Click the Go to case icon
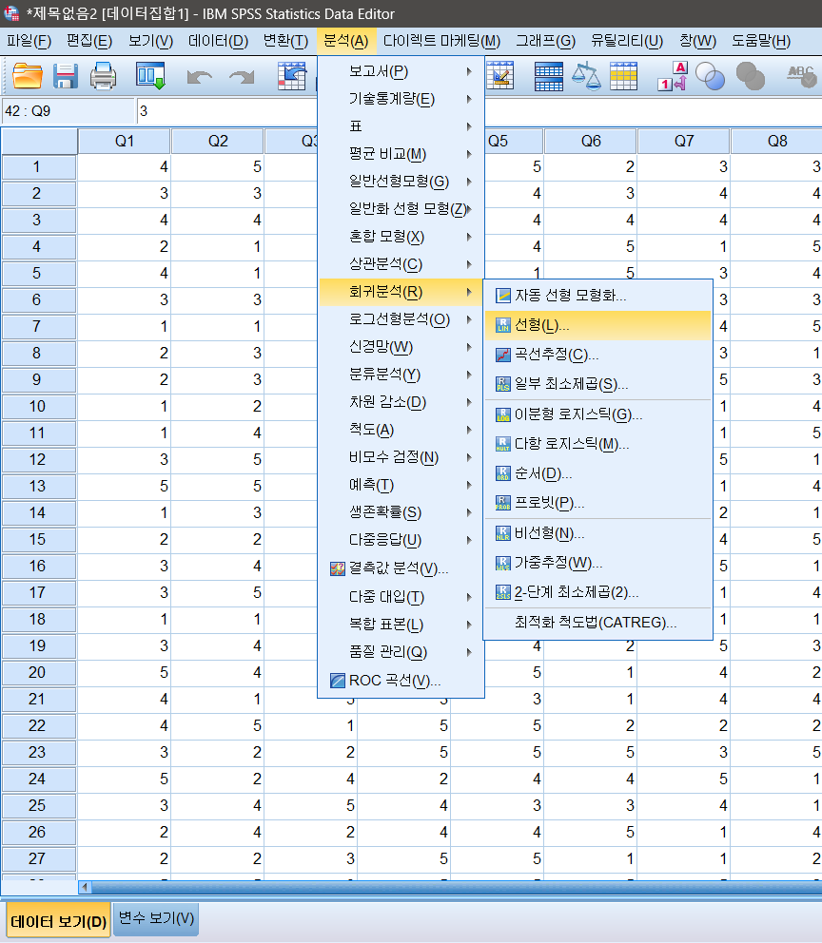The height and width of the screenshot is (943, 822). click(x=292, y=76)
